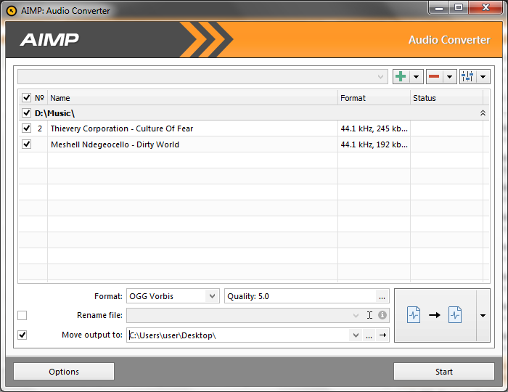Screen dimensions: 508x392
Task: Uncheck Thievery Corporation - Culture Of Fear
Action: (26, 128)
